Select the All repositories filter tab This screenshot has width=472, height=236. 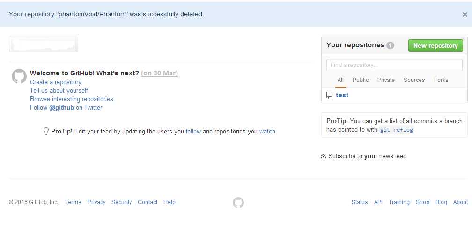coord(340,80)
